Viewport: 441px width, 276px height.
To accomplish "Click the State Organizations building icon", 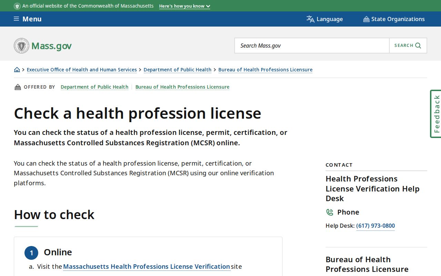I will pyautogui.click(x=366, y=19).
